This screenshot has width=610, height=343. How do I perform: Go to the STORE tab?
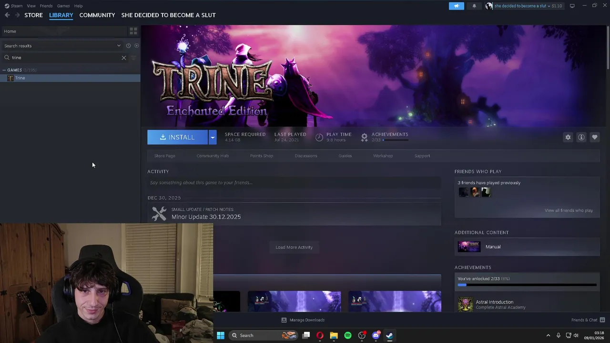tap(33, 15)
